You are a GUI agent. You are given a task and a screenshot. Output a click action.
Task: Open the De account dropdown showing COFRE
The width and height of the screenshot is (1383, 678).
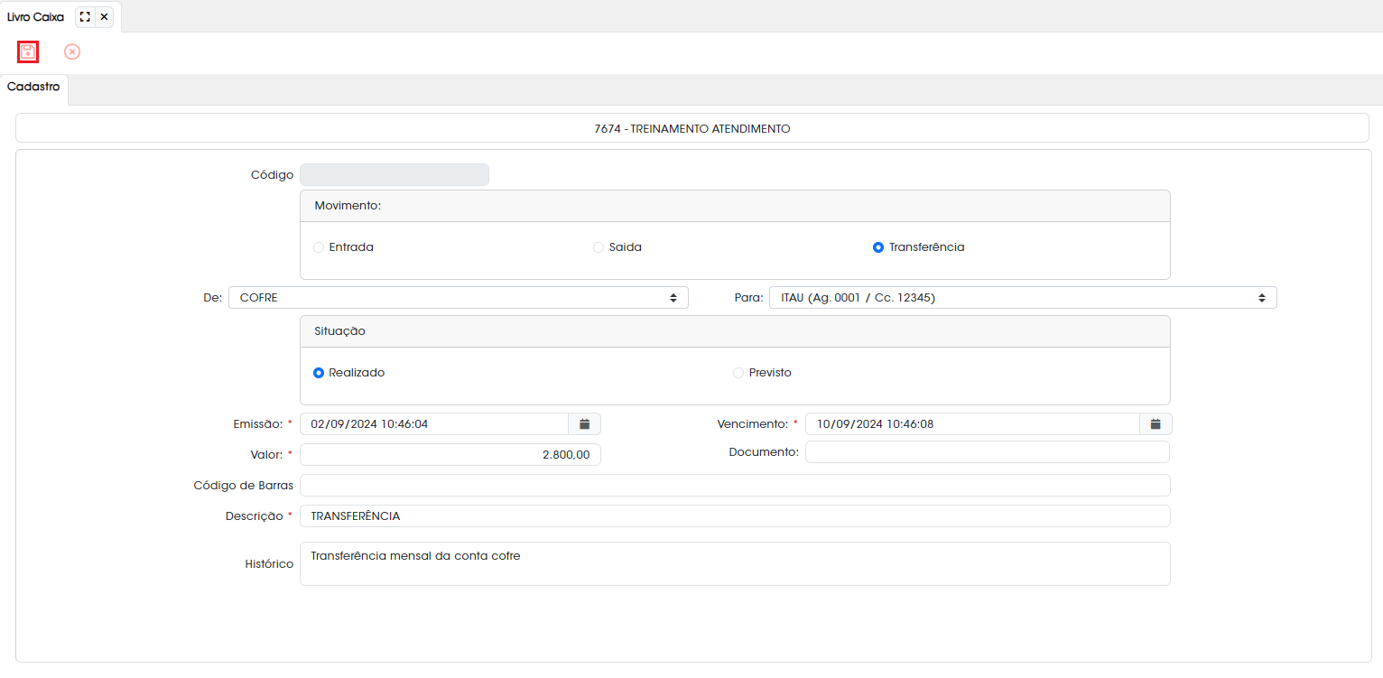point(459,298)
